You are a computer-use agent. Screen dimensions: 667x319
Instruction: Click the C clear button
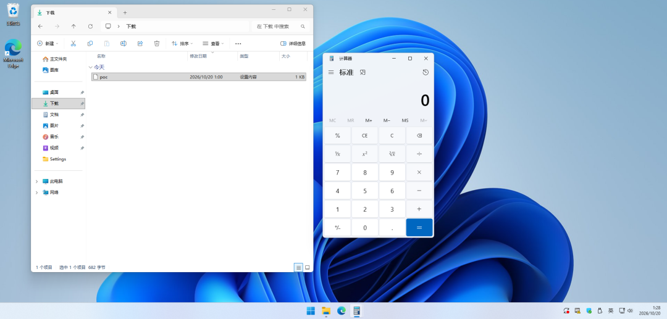tap(392, 136)
